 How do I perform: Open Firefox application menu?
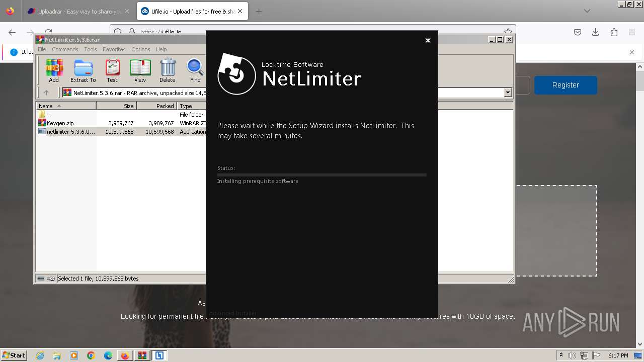coord(632,32)
